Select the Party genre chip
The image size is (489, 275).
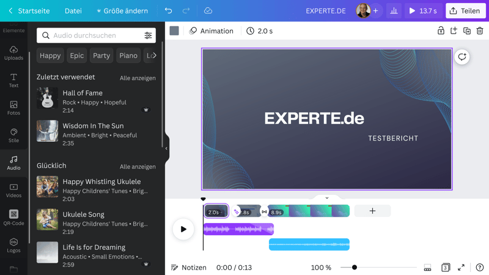(101, 56)
